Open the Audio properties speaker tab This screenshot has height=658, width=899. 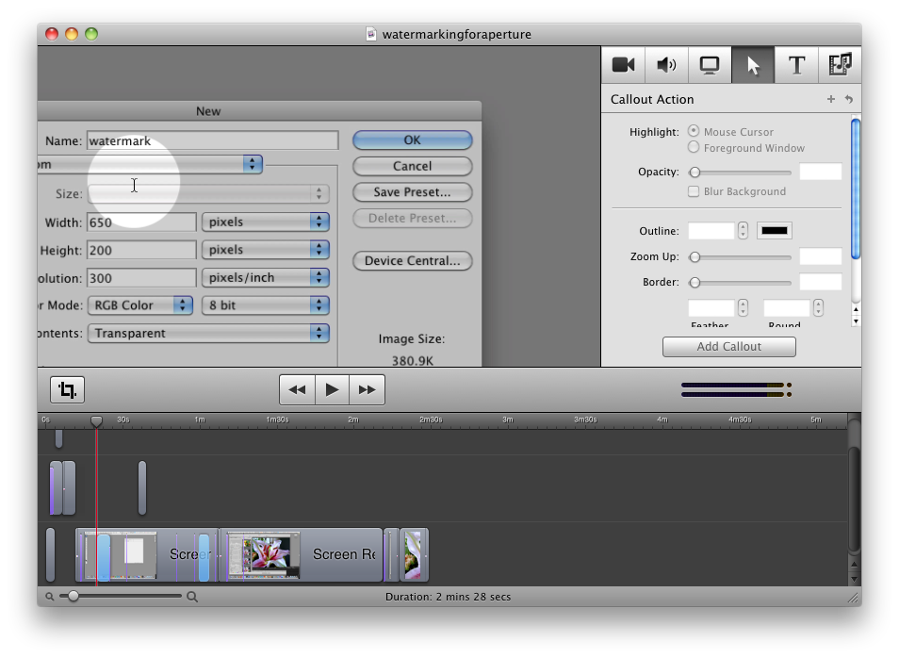pyautogui.click(x=666, y=65)
